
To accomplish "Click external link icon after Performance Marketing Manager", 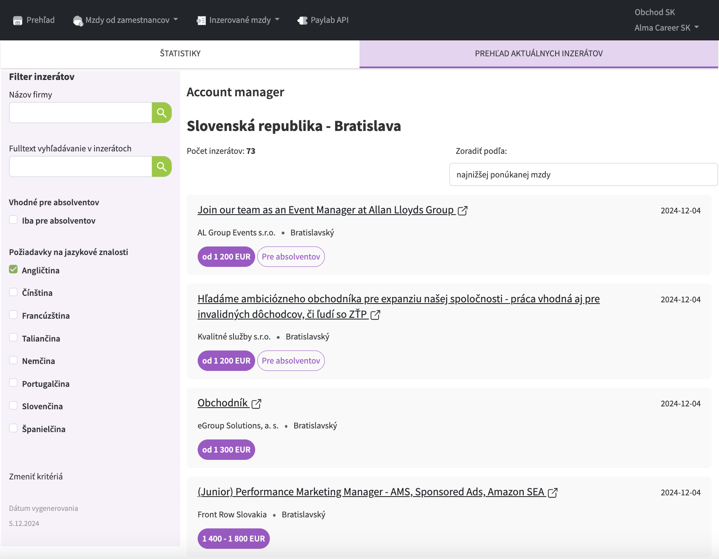I will click(x=553, y=492).
